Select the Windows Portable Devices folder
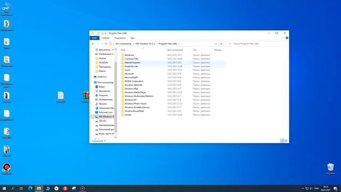Screen dimensions: 341x192 click(x=137, y=107)
